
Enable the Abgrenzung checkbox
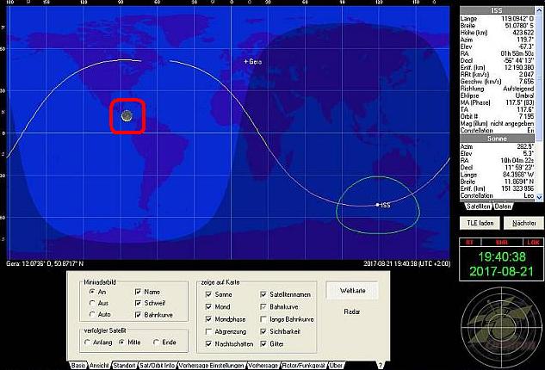tap(208, 330)
